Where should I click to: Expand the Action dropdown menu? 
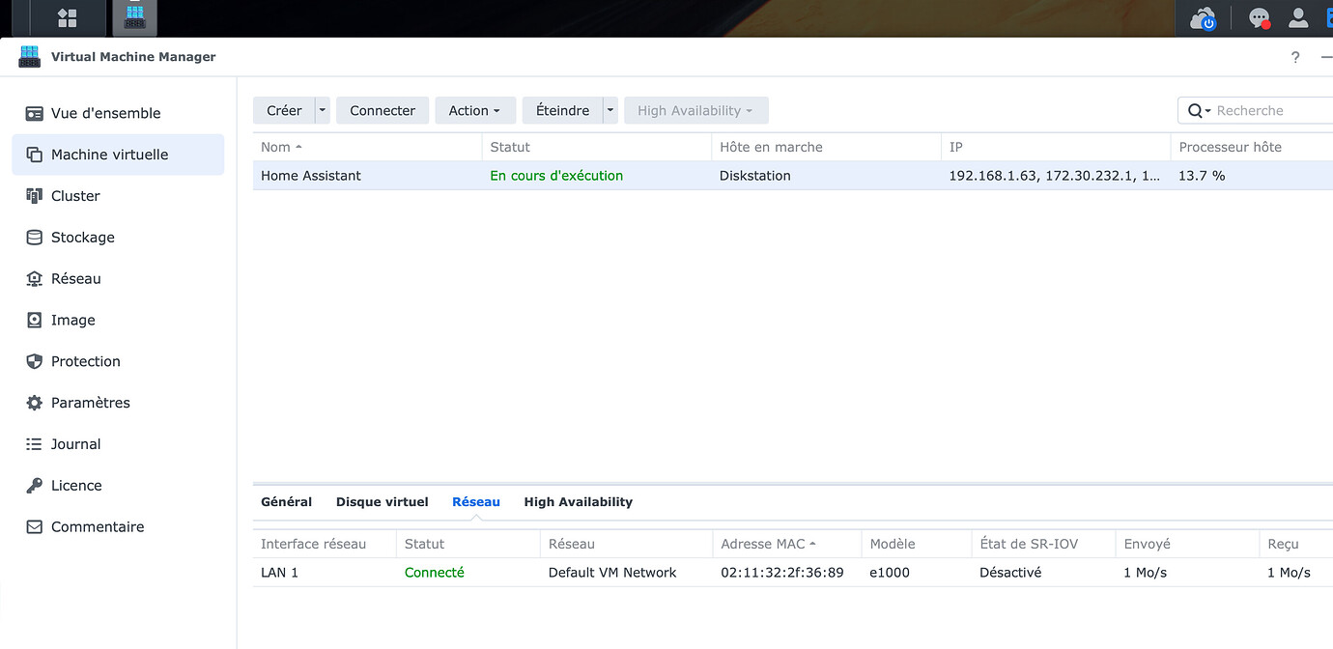pyautogui.click(x=474, y=110)
